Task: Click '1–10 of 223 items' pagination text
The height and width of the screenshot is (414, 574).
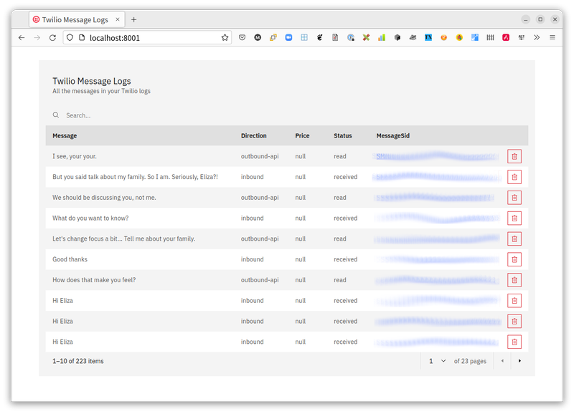Action: coord(78,361)
